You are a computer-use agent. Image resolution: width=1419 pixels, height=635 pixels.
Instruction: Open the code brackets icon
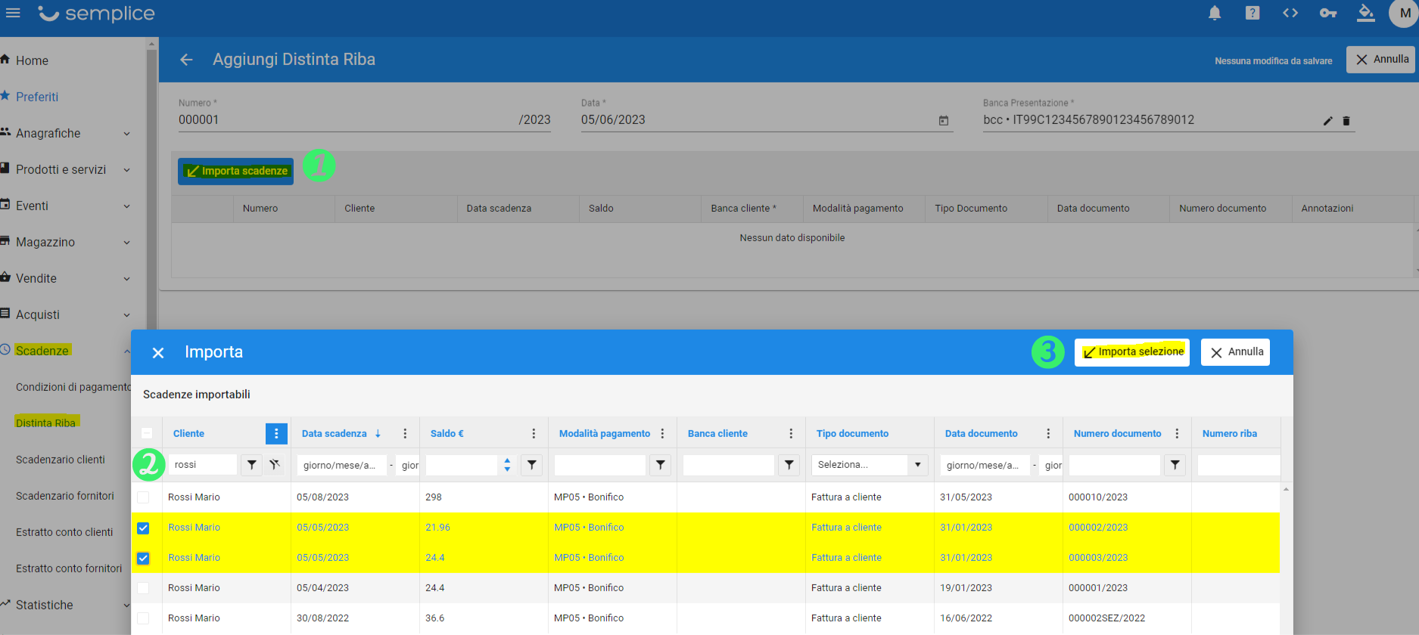[x=1290, y=13]
